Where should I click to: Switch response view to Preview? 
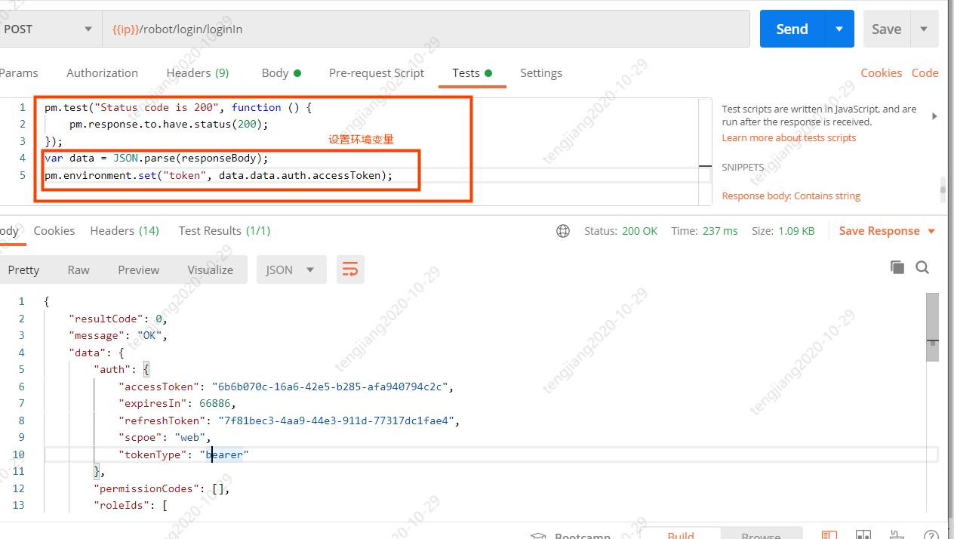[x=139, y=269]
